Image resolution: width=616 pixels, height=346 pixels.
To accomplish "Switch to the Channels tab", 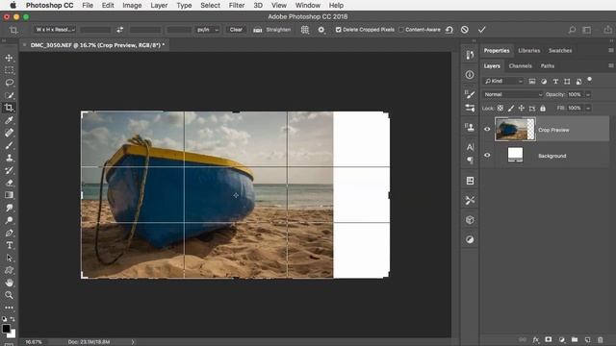I will 520,66.
